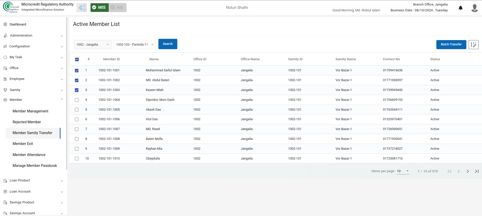Click the Batch Transfer button
Viewport: 482px width, 216px height.
[451, 44]
